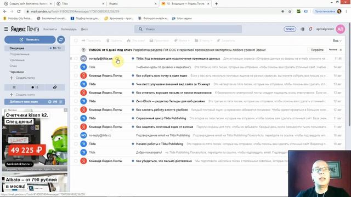The image size is (351, 197).
Task: Open the themes icon in header
Action: click(x=302, y=29)
